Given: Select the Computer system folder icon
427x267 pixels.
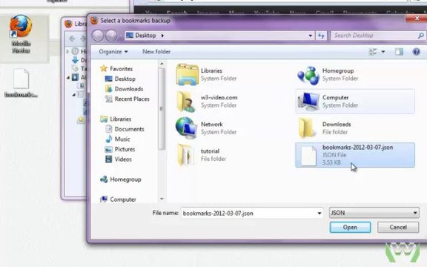Looking at the screenshot, I should pos(308,102).
